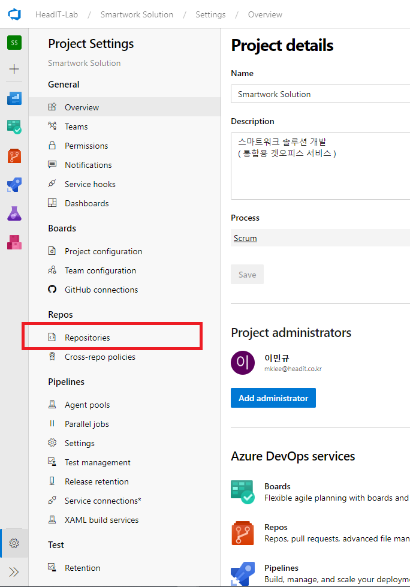
Task: Click the Cross-repo policies badge icon
Action: coord(52,356)
